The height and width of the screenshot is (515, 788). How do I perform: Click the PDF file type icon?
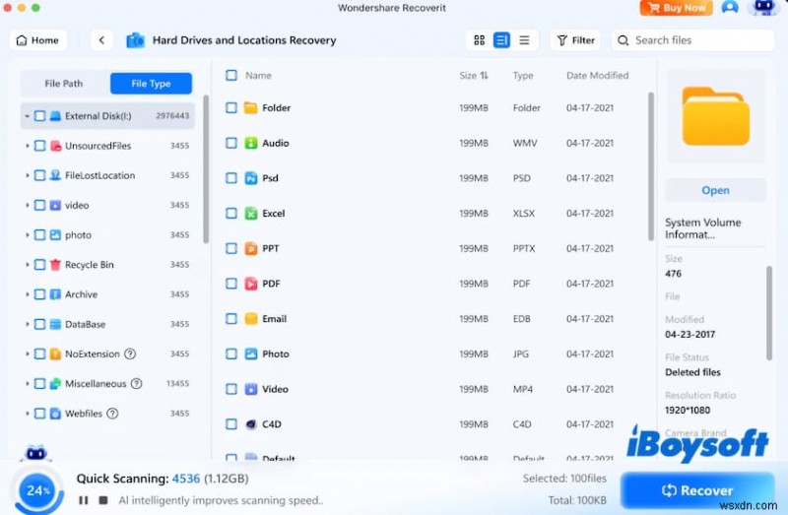[x=251, y=284]
